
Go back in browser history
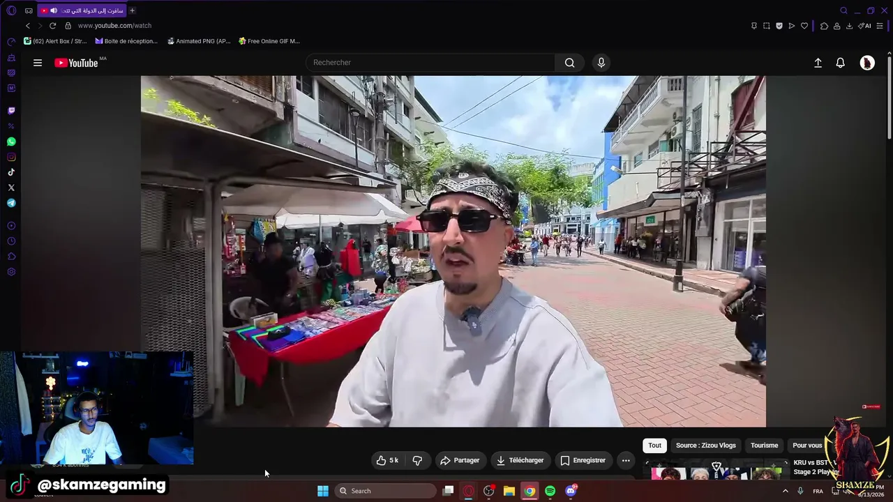pos(28,26)
